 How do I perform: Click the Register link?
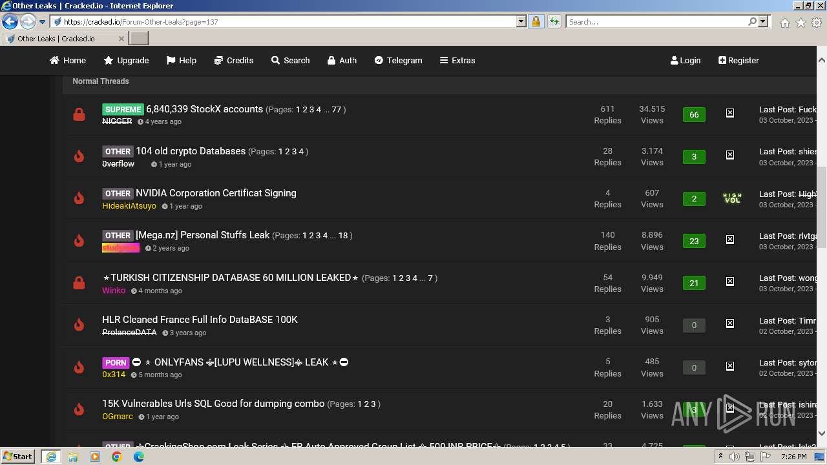point(738,60)
